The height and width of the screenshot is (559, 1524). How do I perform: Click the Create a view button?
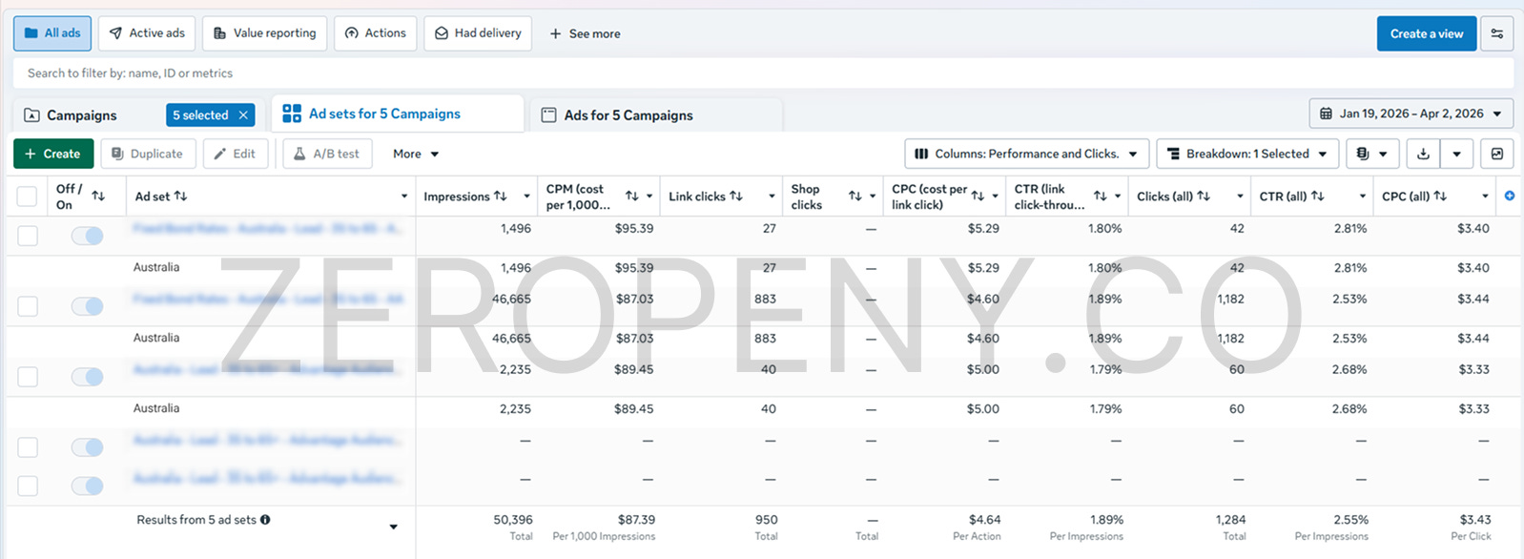click(1426, 33)
